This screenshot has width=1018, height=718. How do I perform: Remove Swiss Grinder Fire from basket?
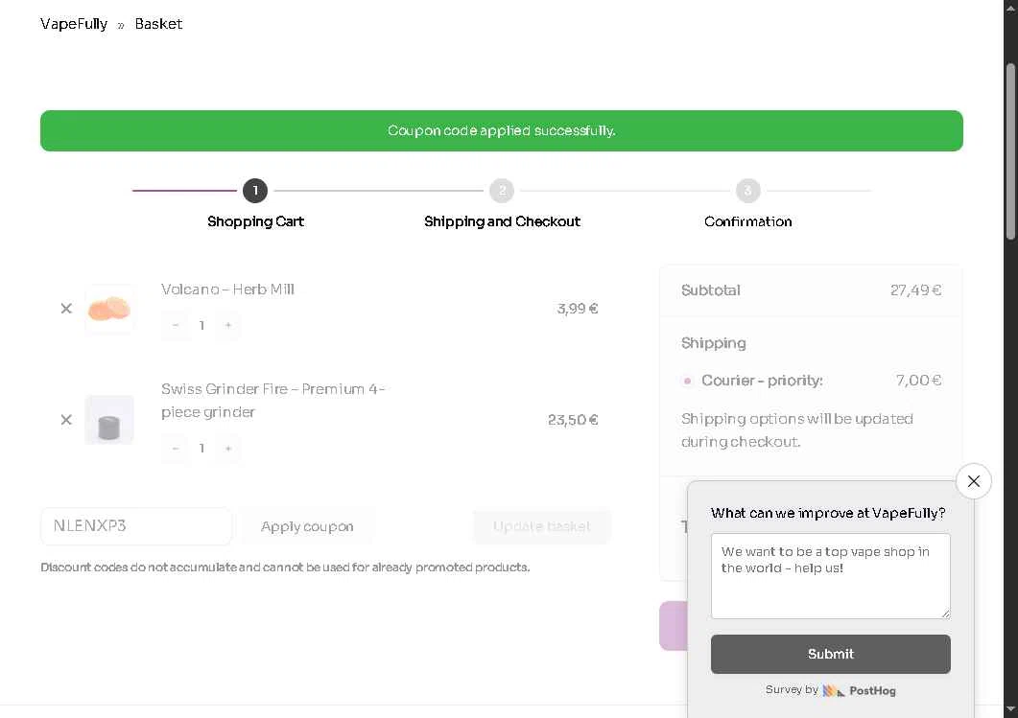point(66,420)
